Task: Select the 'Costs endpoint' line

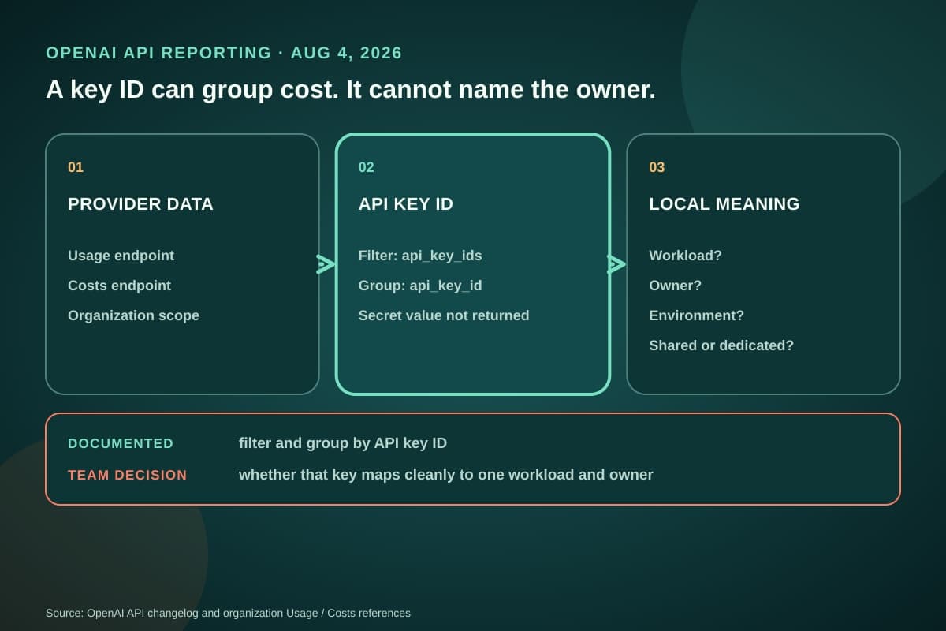Action: (119, 286)
